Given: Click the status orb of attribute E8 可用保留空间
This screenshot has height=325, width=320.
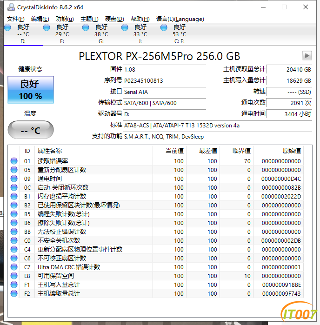Looking at the screenshot, I should pyautogui.click(x=14, y=276).
